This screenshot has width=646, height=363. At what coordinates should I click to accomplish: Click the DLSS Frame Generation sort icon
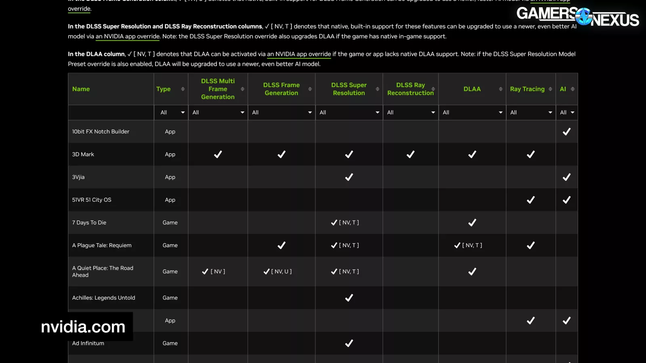coord(310,89)
